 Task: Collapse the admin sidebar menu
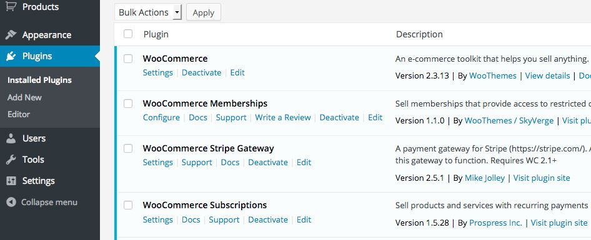click(49, 203)
